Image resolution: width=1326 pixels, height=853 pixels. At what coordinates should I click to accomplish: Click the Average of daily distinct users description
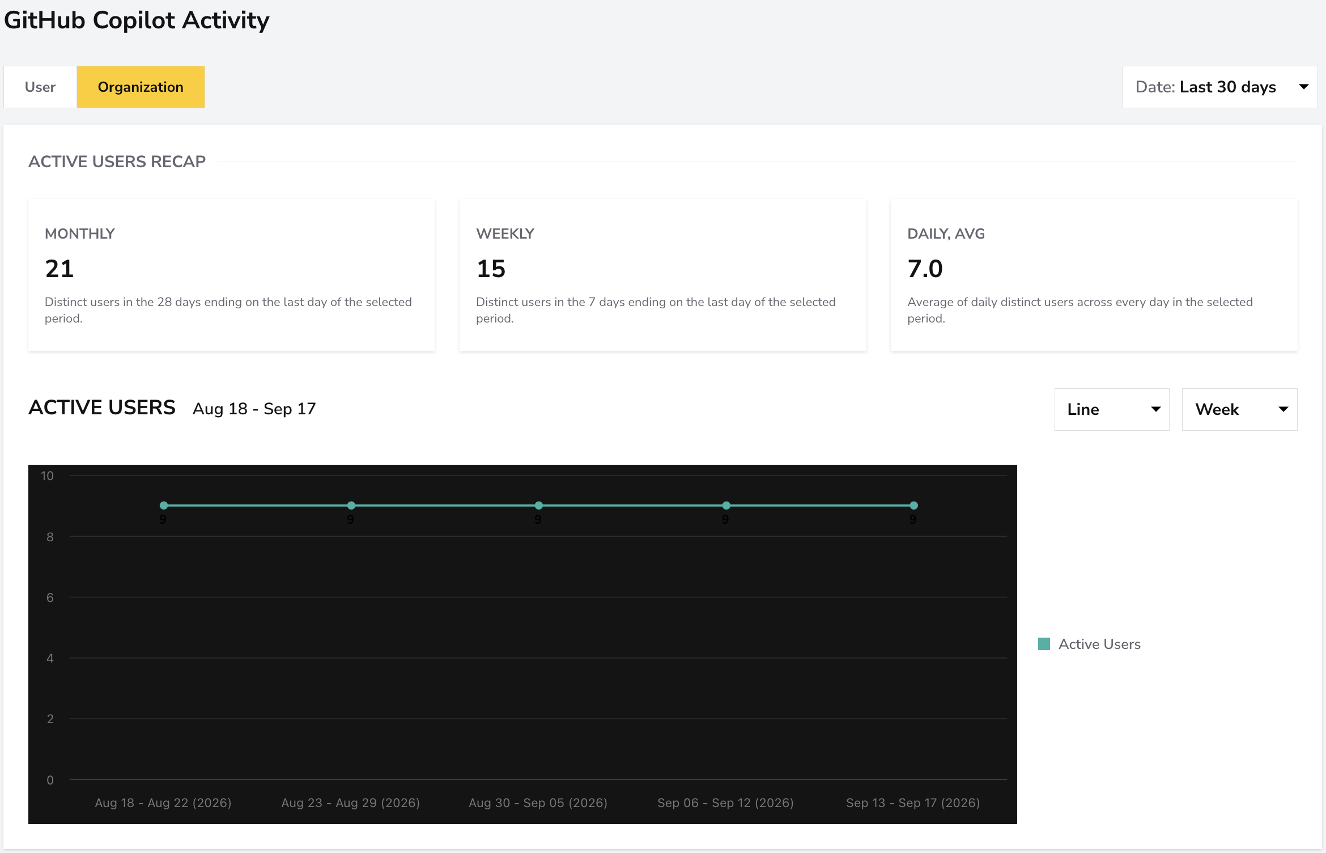coord(1080,310)
